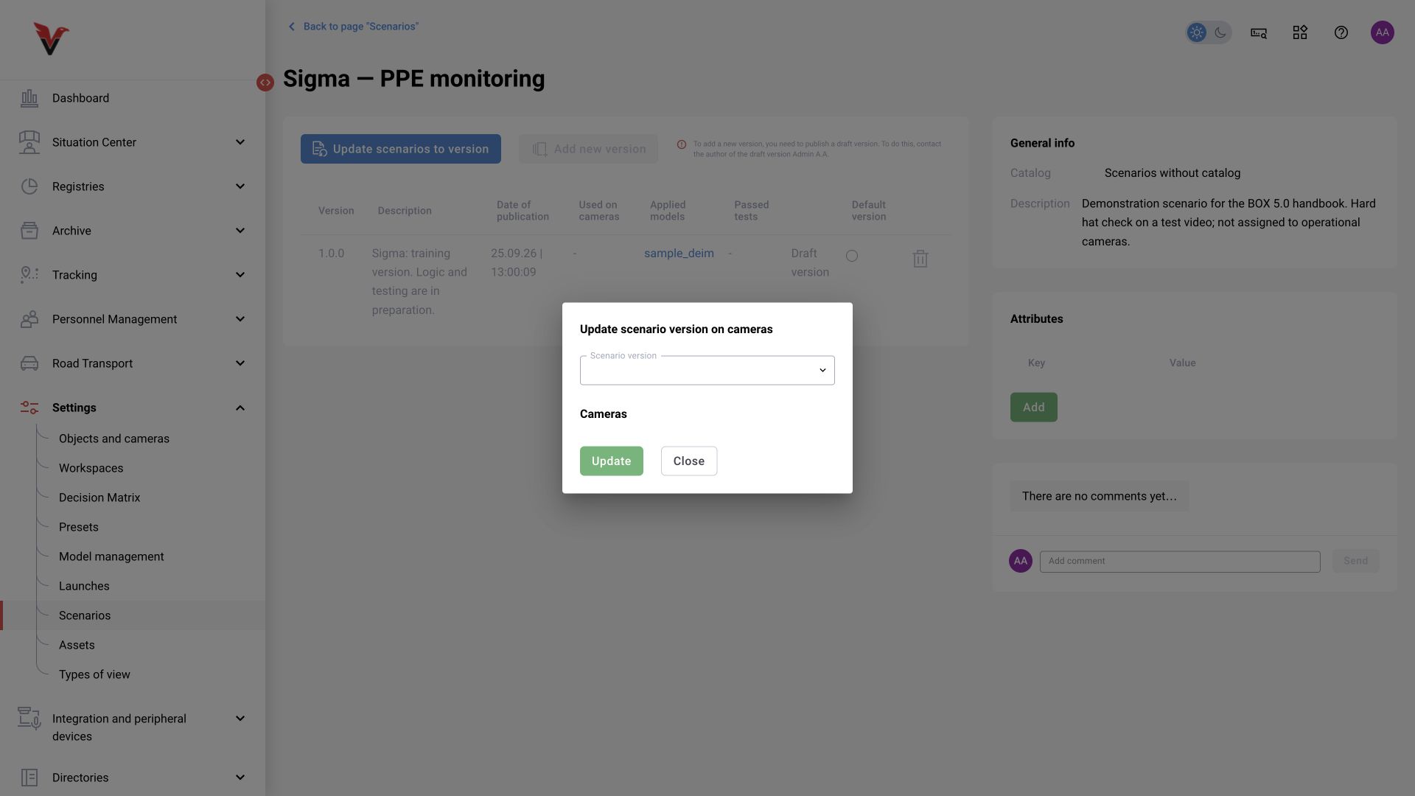
Task: Open the Launches menu item
Action: point(84,586)
